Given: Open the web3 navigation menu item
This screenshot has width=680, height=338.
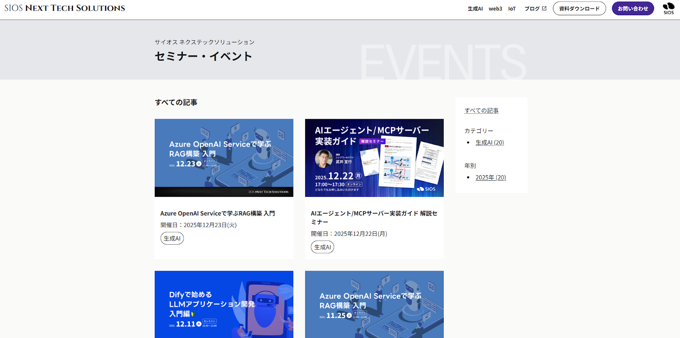Looking at the screenshot, I should [x=495, y=8].
